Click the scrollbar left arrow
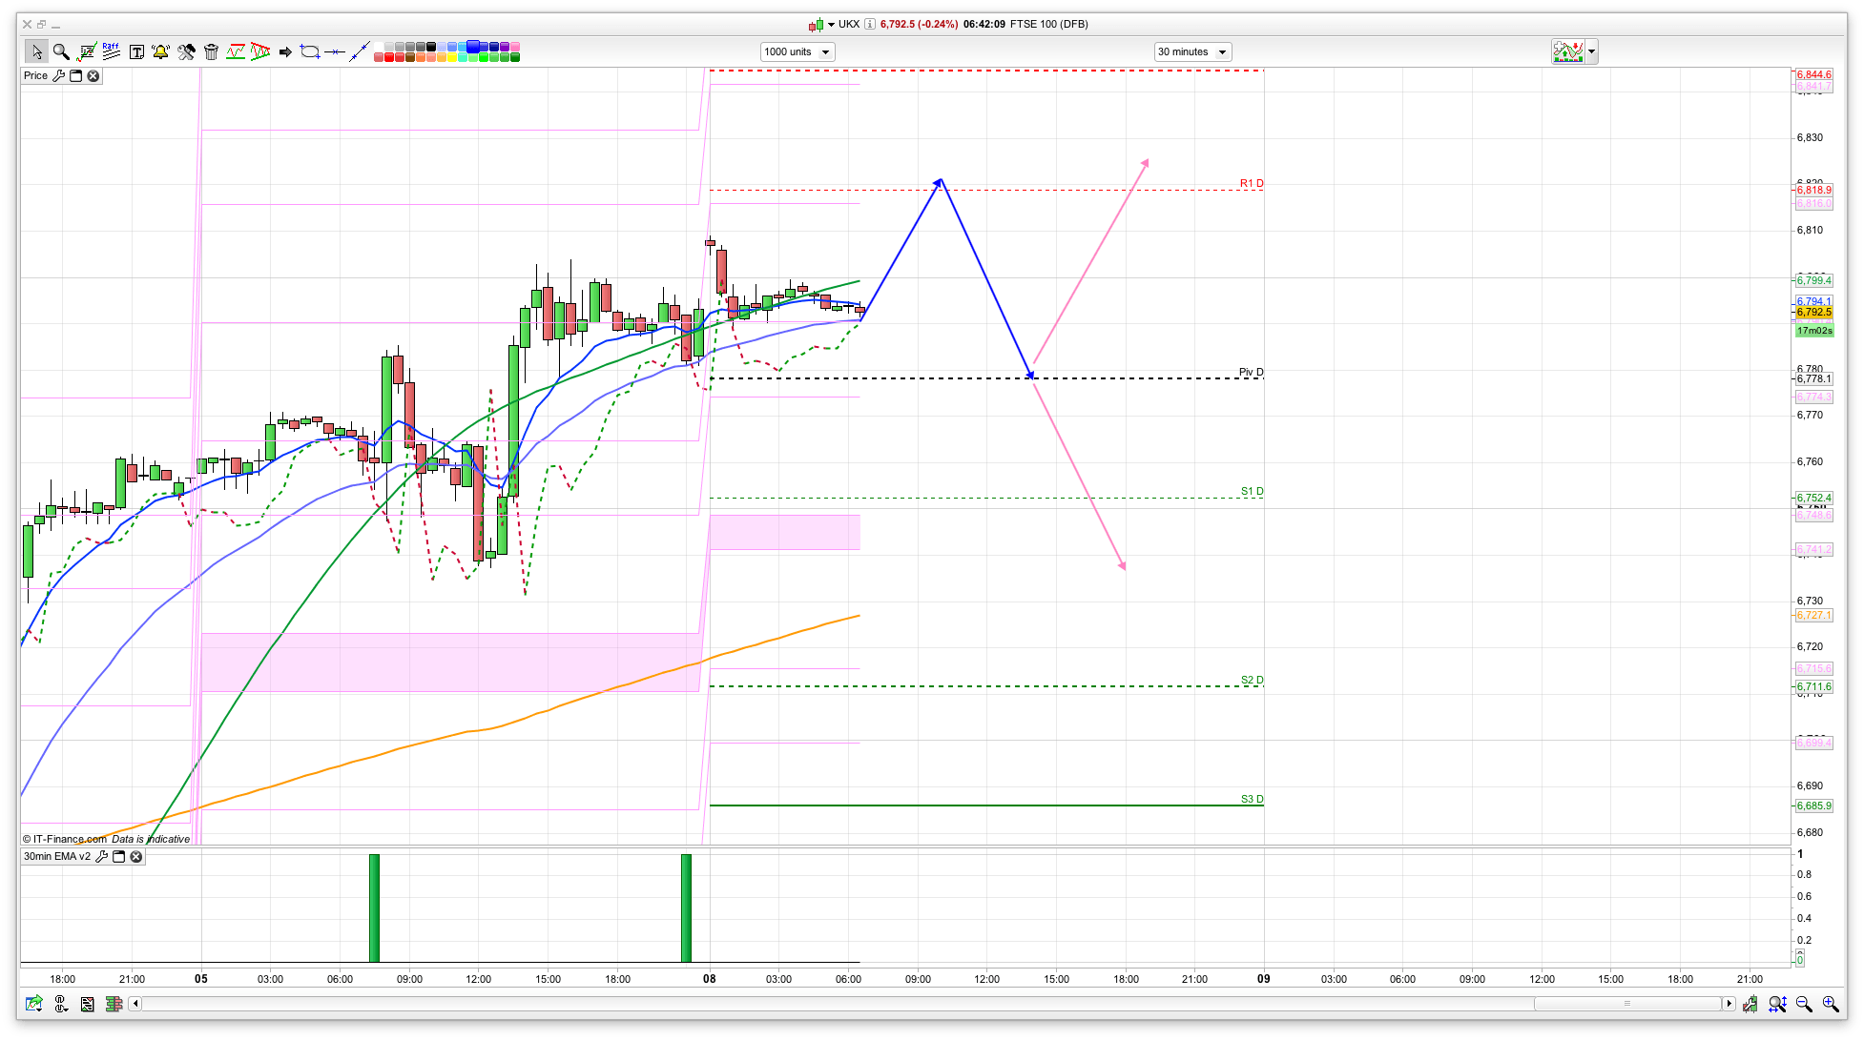This screenshot has height=1040, width=1864. 135,1003
